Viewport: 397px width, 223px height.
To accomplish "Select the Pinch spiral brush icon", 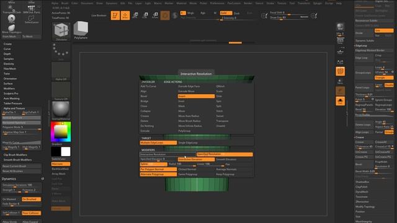I will click(x=11, y=19).
